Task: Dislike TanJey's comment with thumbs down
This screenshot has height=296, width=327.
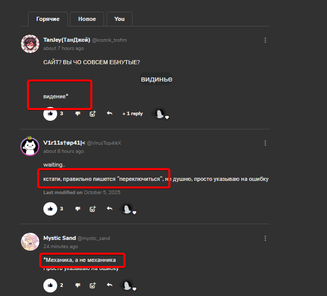Action: pyautogui.click(x=78, y=114)
